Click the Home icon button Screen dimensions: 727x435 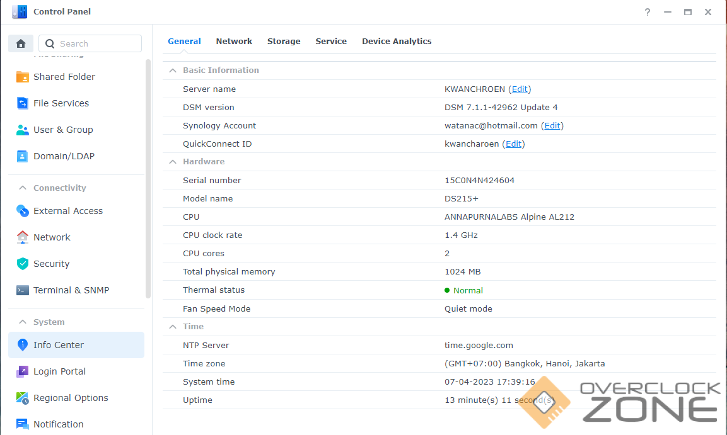[x=21, y=43]
